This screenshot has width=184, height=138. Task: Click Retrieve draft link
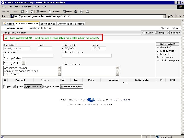point(164,48)
